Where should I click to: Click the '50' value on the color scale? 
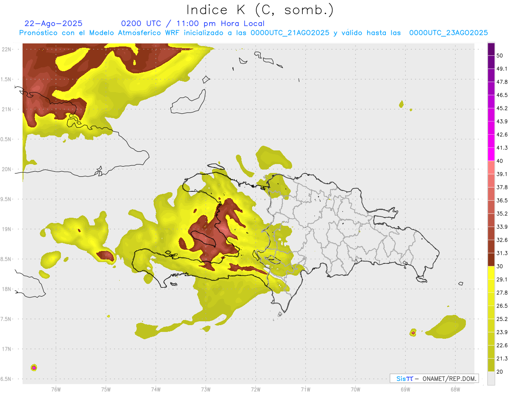click(x=500, y=55)
